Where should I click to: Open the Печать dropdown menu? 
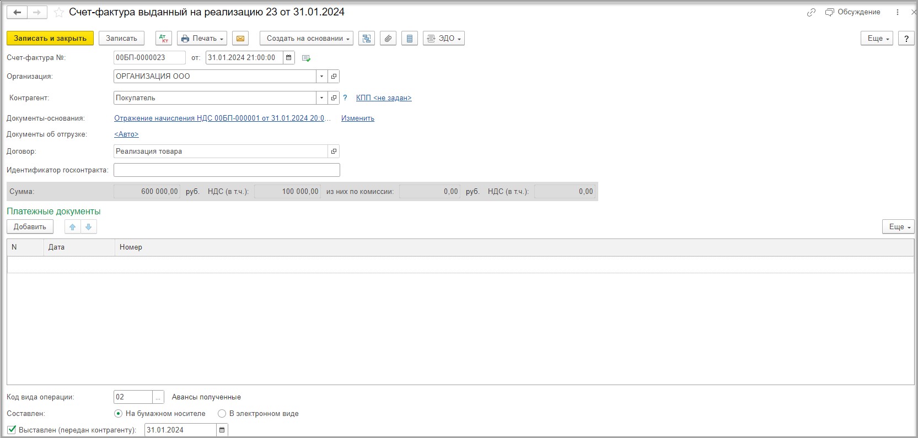[202, 38]
